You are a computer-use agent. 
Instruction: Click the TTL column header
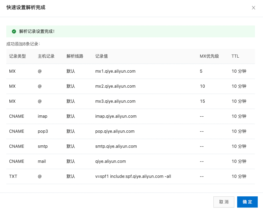tap(235, 56)
